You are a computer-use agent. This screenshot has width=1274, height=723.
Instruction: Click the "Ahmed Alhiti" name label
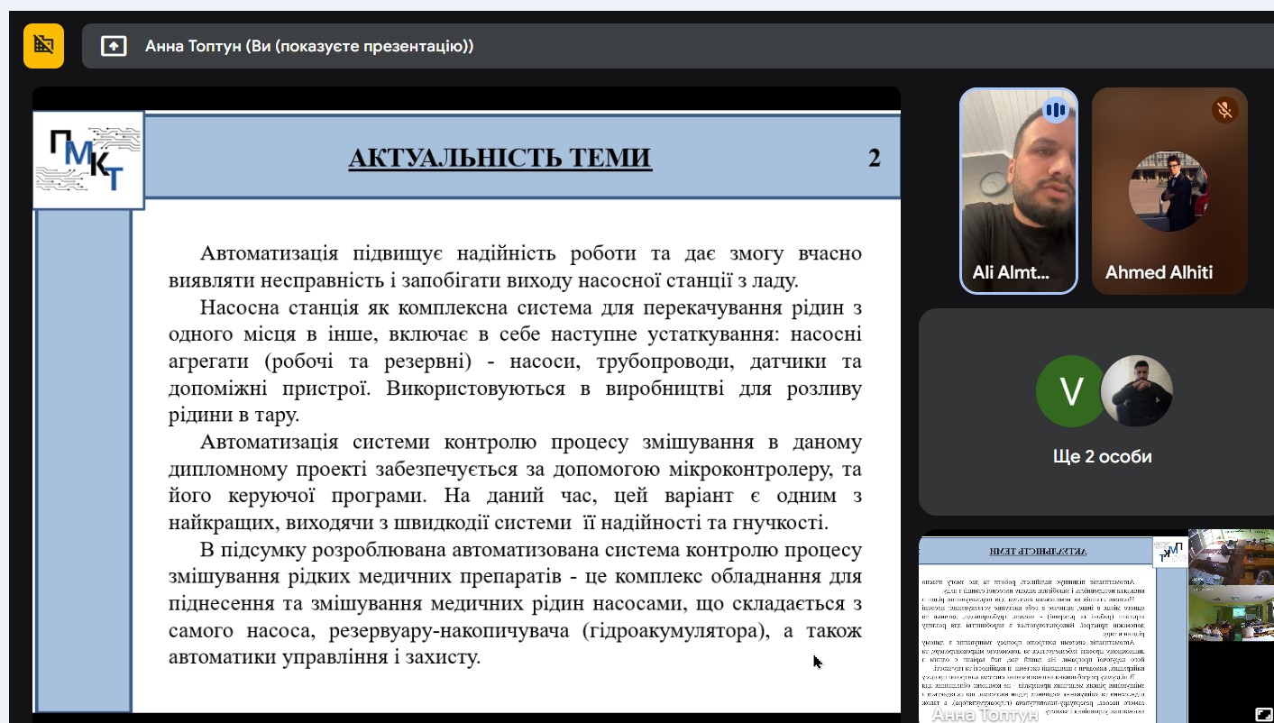click(1159, 272)
